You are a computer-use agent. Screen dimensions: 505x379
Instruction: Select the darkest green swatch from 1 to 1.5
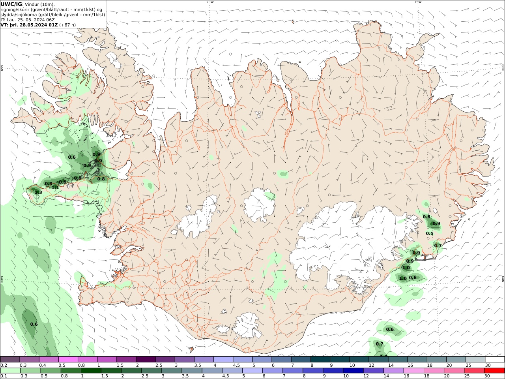(x=92, y=371)
